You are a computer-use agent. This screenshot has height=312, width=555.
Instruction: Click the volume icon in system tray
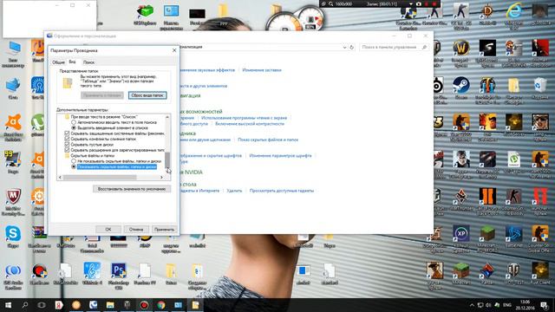coord(488,305)
